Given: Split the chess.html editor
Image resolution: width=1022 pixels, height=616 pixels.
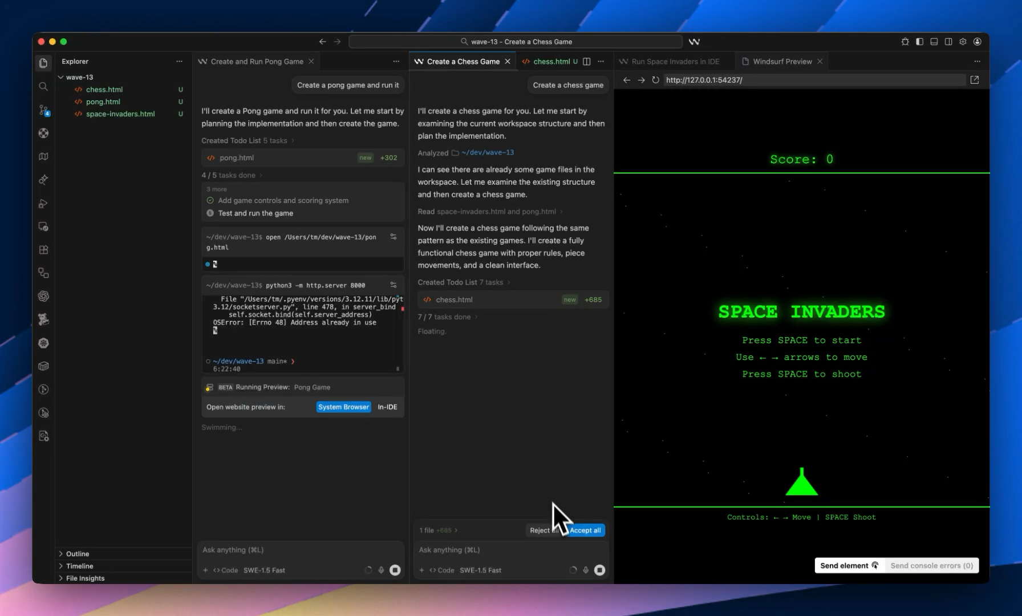Looking at the screenshot, I should coord(586,62).
